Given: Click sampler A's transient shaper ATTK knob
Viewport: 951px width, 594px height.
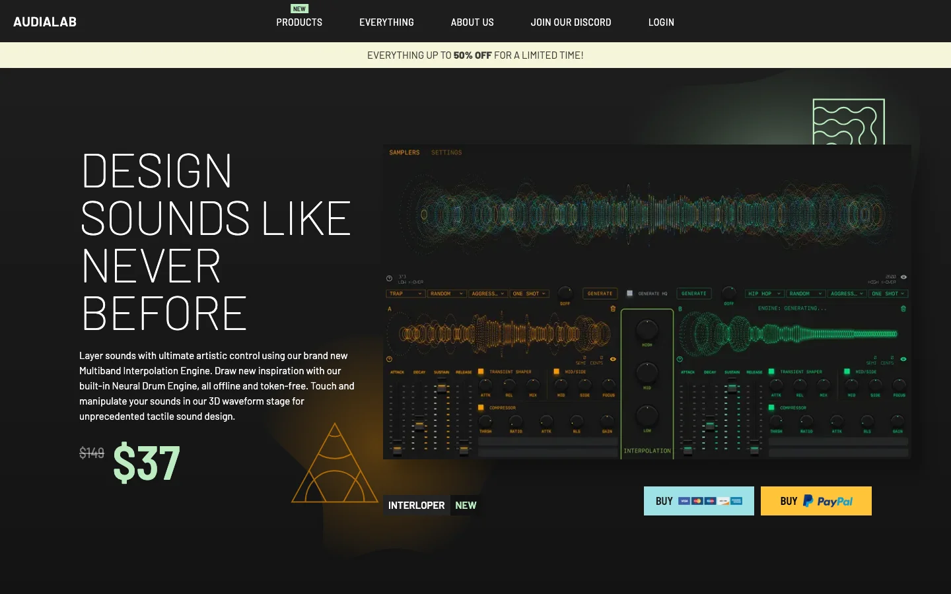Looking at the screenshot, I should (485, 384).
